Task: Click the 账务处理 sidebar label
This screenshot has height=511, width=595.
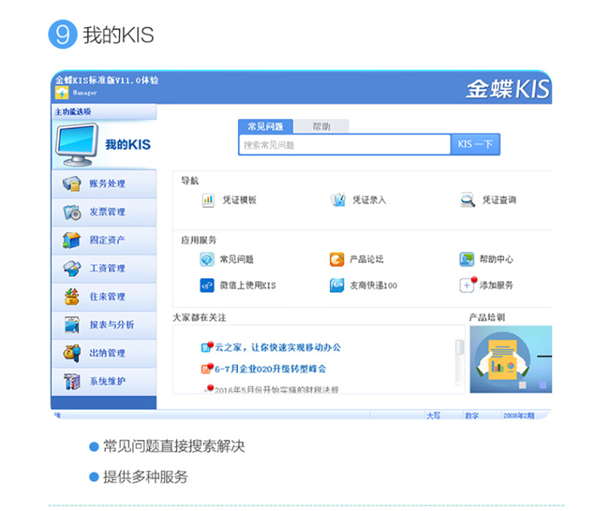Action: pyautogui.click(x=107, y=184)
